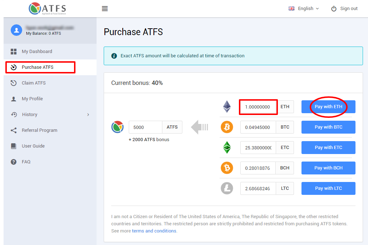Click the Referral Program share icon

coord(14,130)
